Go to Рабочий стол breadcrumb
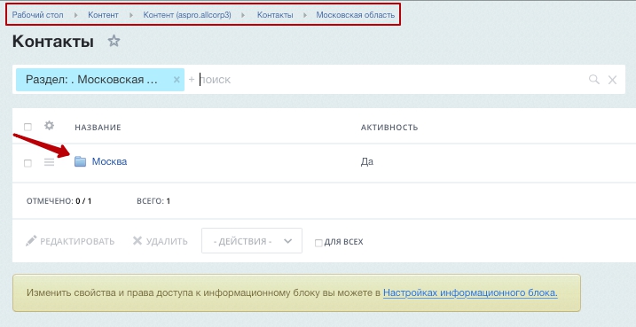Image resolution: width=636 pixels, height=327 pixels. tap(38, 15)
